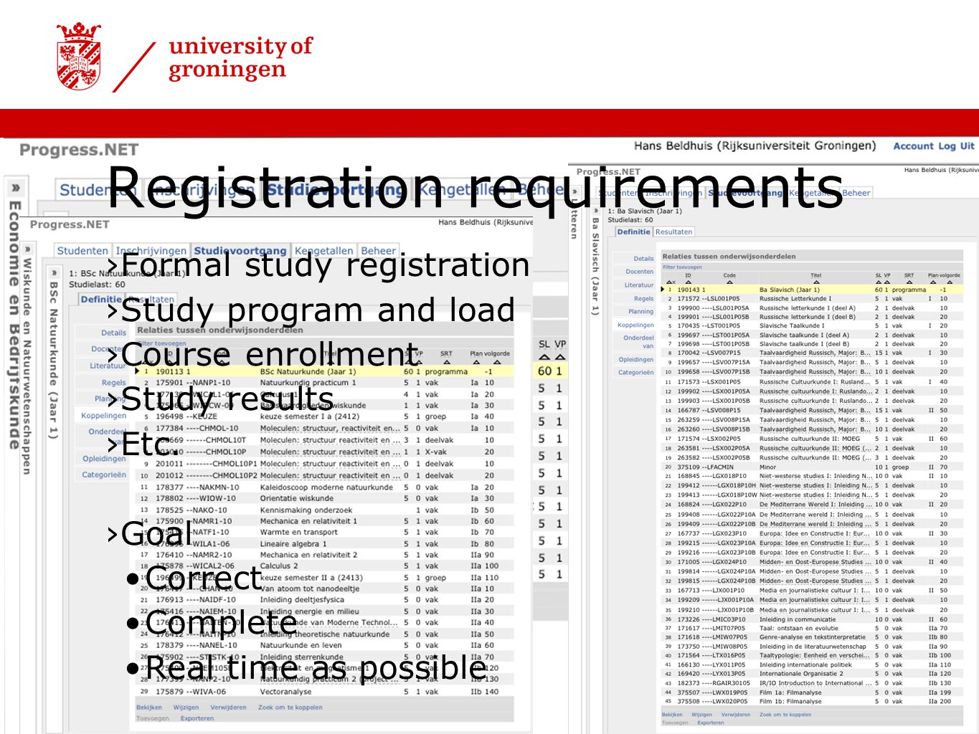Click Verwijderen below the BSc Natuurkunde table
The image size is (979, 734).
click(x=228, y=707)
